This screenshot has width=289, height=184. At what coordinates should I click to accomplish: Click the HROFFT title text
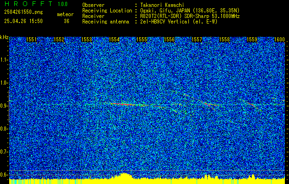(28, 4)
